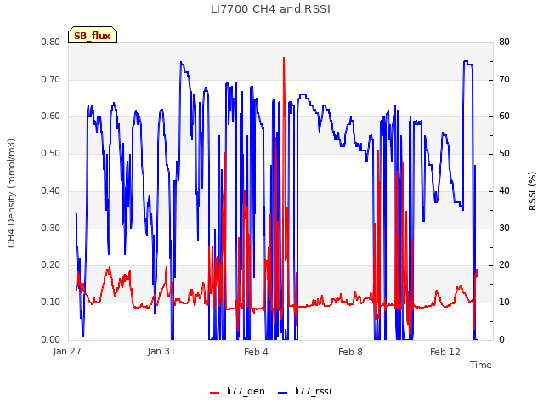Viewport: 544px width, 408px height.
Task: Click the 0 right axis value
Action: (502, 339)
